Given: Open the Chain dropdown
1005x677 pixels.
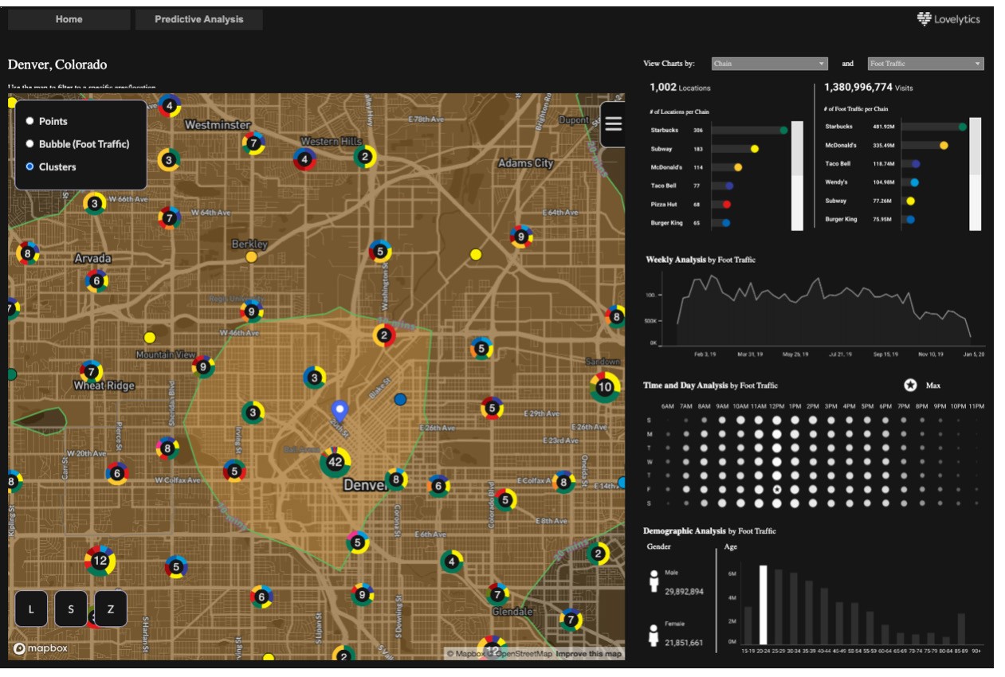Looking at the screenshot, I should 770,64.
